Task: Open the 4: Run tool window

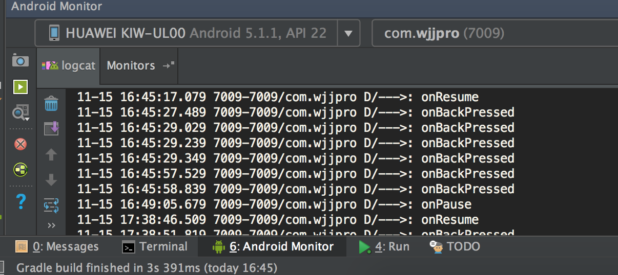Action: pos(384,247)
